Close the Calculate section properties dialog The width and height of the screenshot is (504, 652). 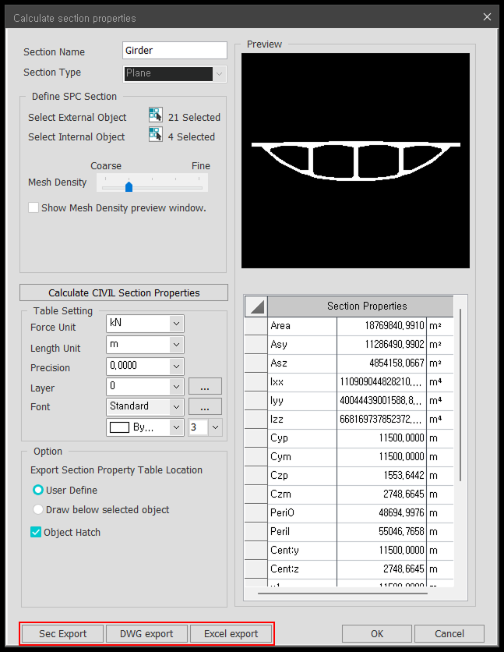(x=487, y=17)
